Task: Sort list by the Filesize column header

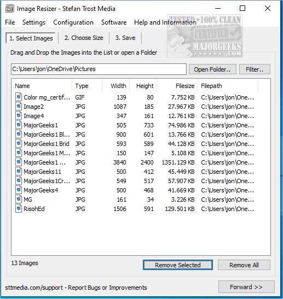Action: click(177, 86)
